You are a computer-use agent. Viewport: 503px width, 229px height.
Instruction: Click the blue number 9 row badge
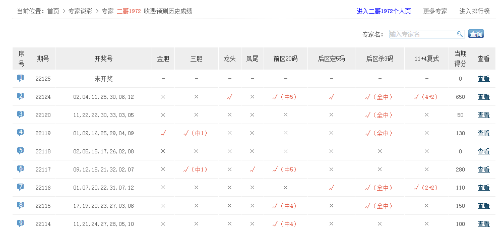[21, 223]
